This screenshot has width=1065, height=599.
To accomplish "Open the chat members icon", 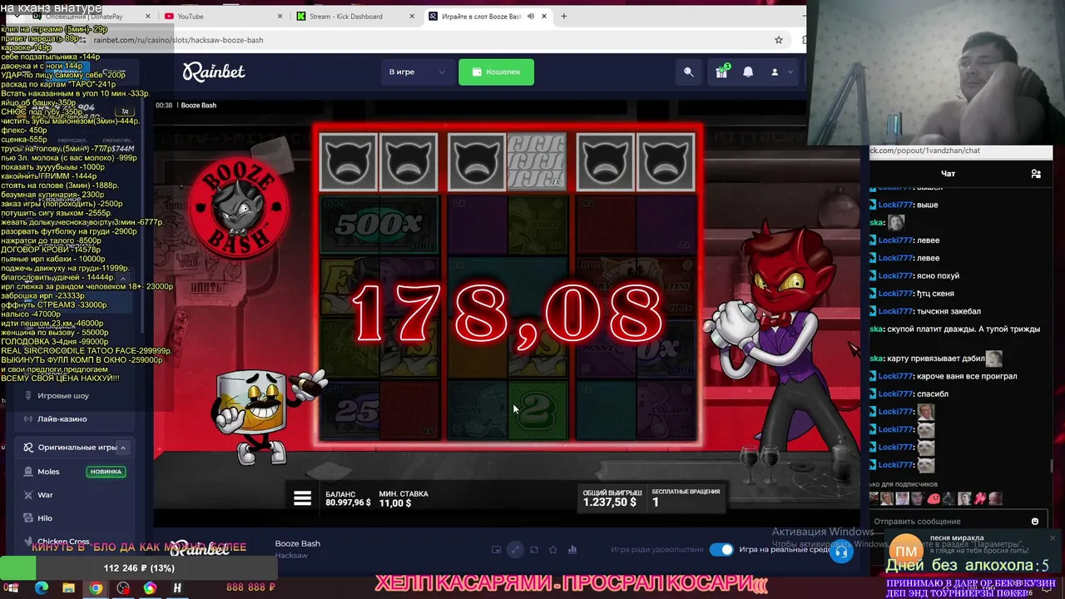I will pyautogui.click(x=1036, y=174).
